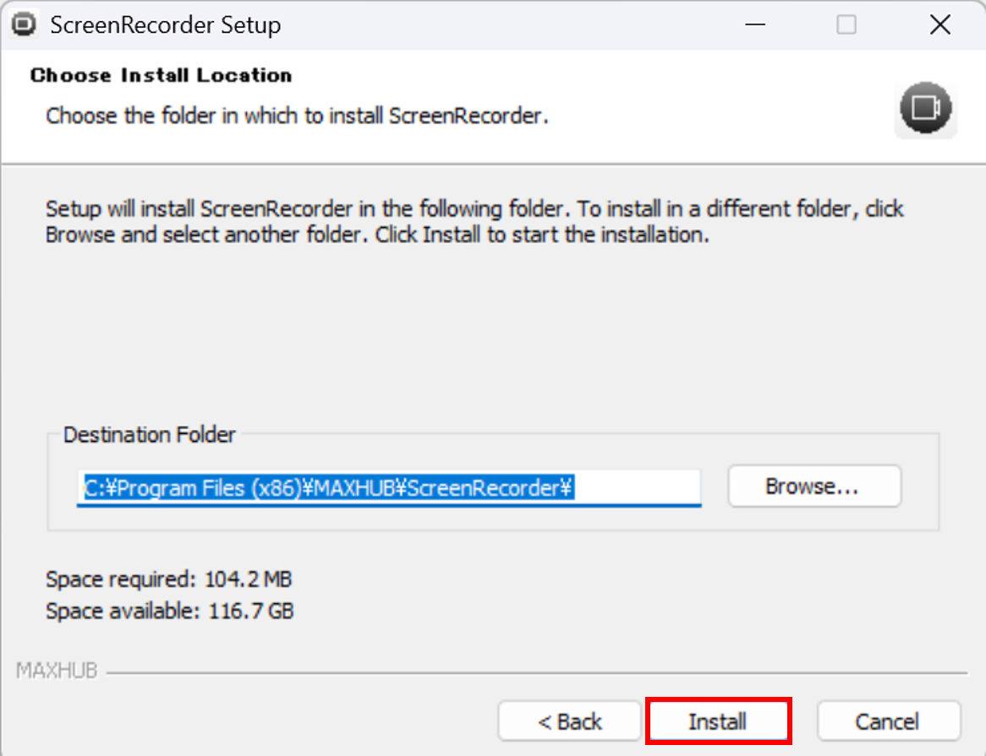Click the Choose Install Location heading
Viewport: 986px width, 756px height.
161,75
